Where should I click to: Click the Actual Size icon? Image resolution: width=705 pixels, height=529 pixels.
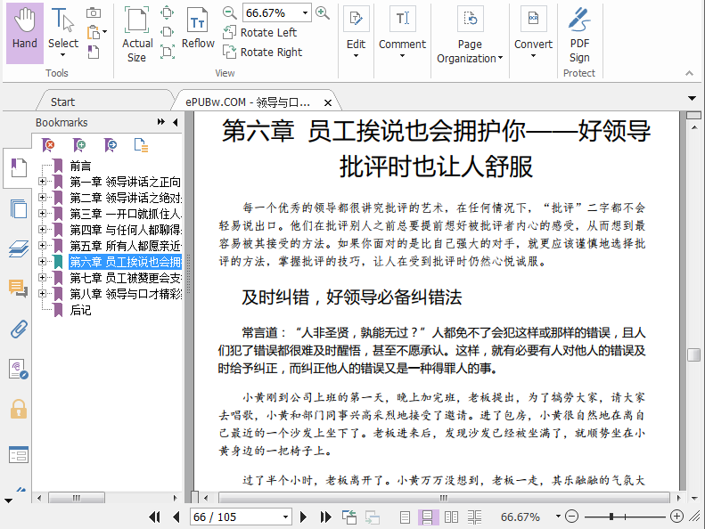(137, 34)
